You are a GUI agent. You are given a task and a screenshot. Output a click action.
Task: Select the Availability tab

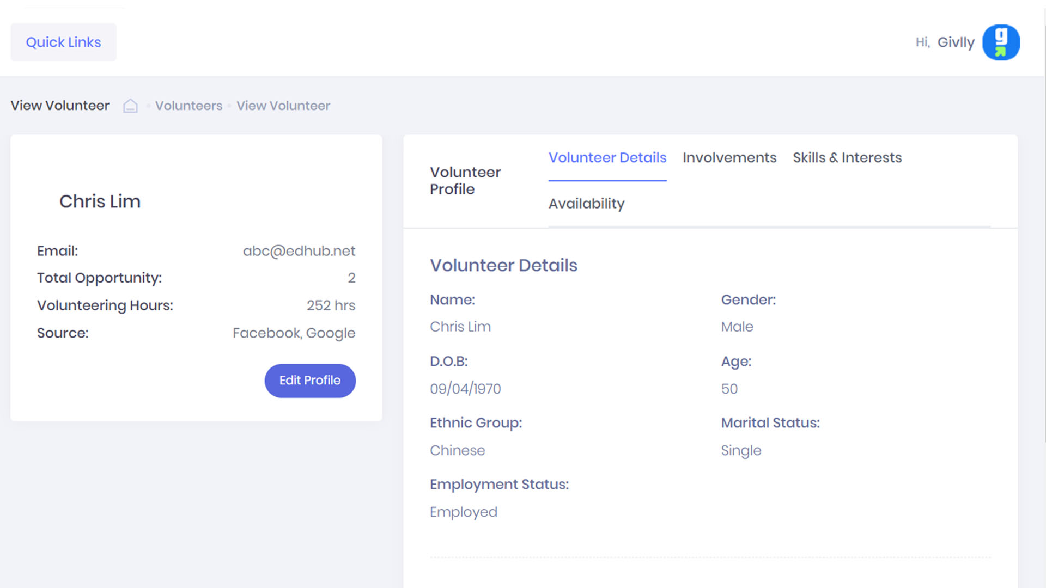[586, 204]
